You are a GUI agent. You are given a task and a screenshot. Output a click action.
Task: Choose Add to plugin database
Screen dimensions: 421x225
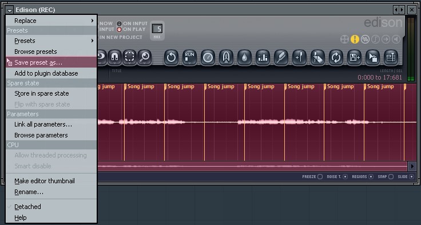point(51,73)
